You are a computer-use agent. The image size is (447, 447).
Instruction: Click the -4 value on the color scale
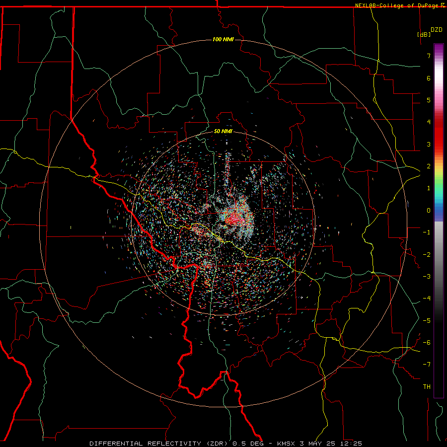point(427,298)
